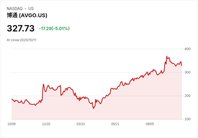Click the sharp December spike on the chart
The image size is (198, 138).
pyautogui.click(x=43, y=84)
